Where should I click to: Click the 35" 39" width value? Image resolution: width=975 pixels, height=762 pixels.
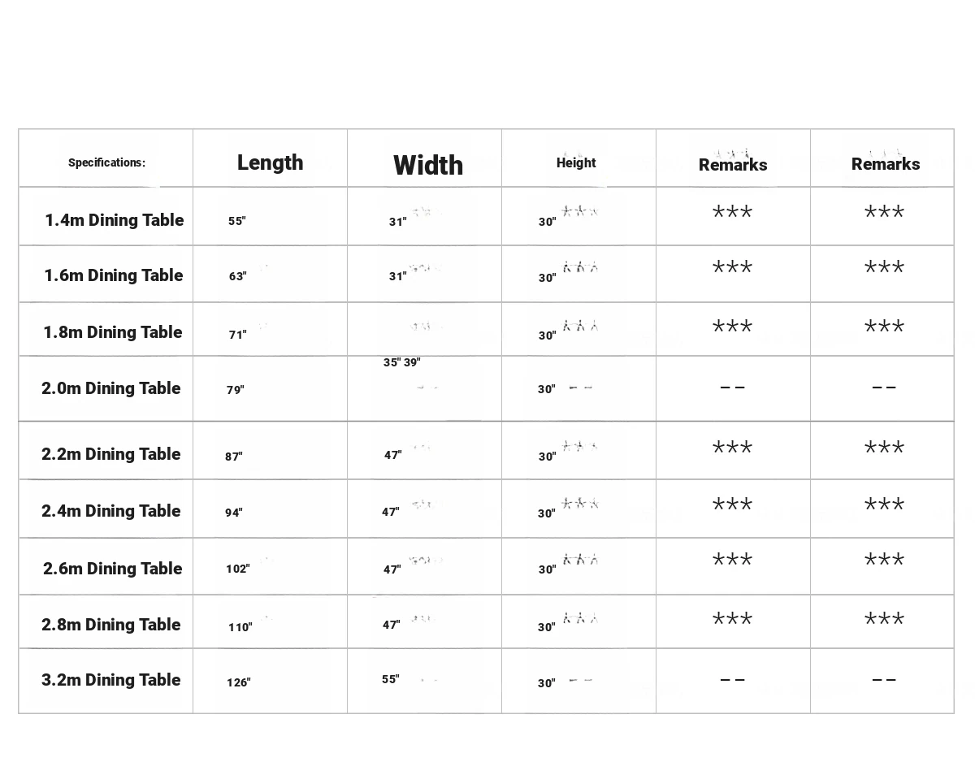pyautogui.click(x=401, y=362)
